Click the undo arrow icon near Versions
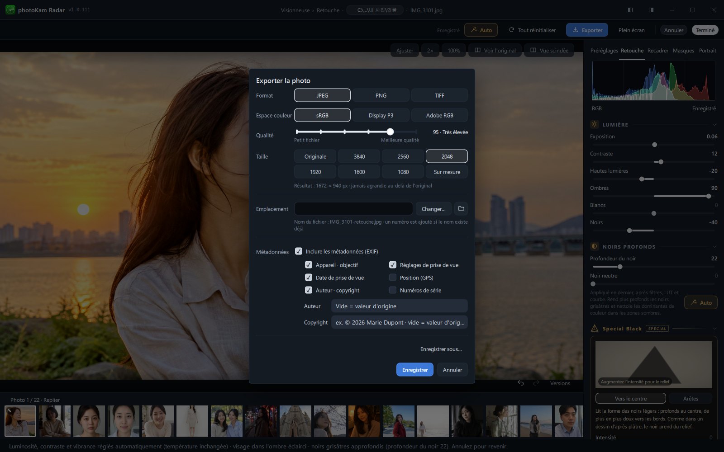Viewport: 724px width, 452px height. coord(521,383)
